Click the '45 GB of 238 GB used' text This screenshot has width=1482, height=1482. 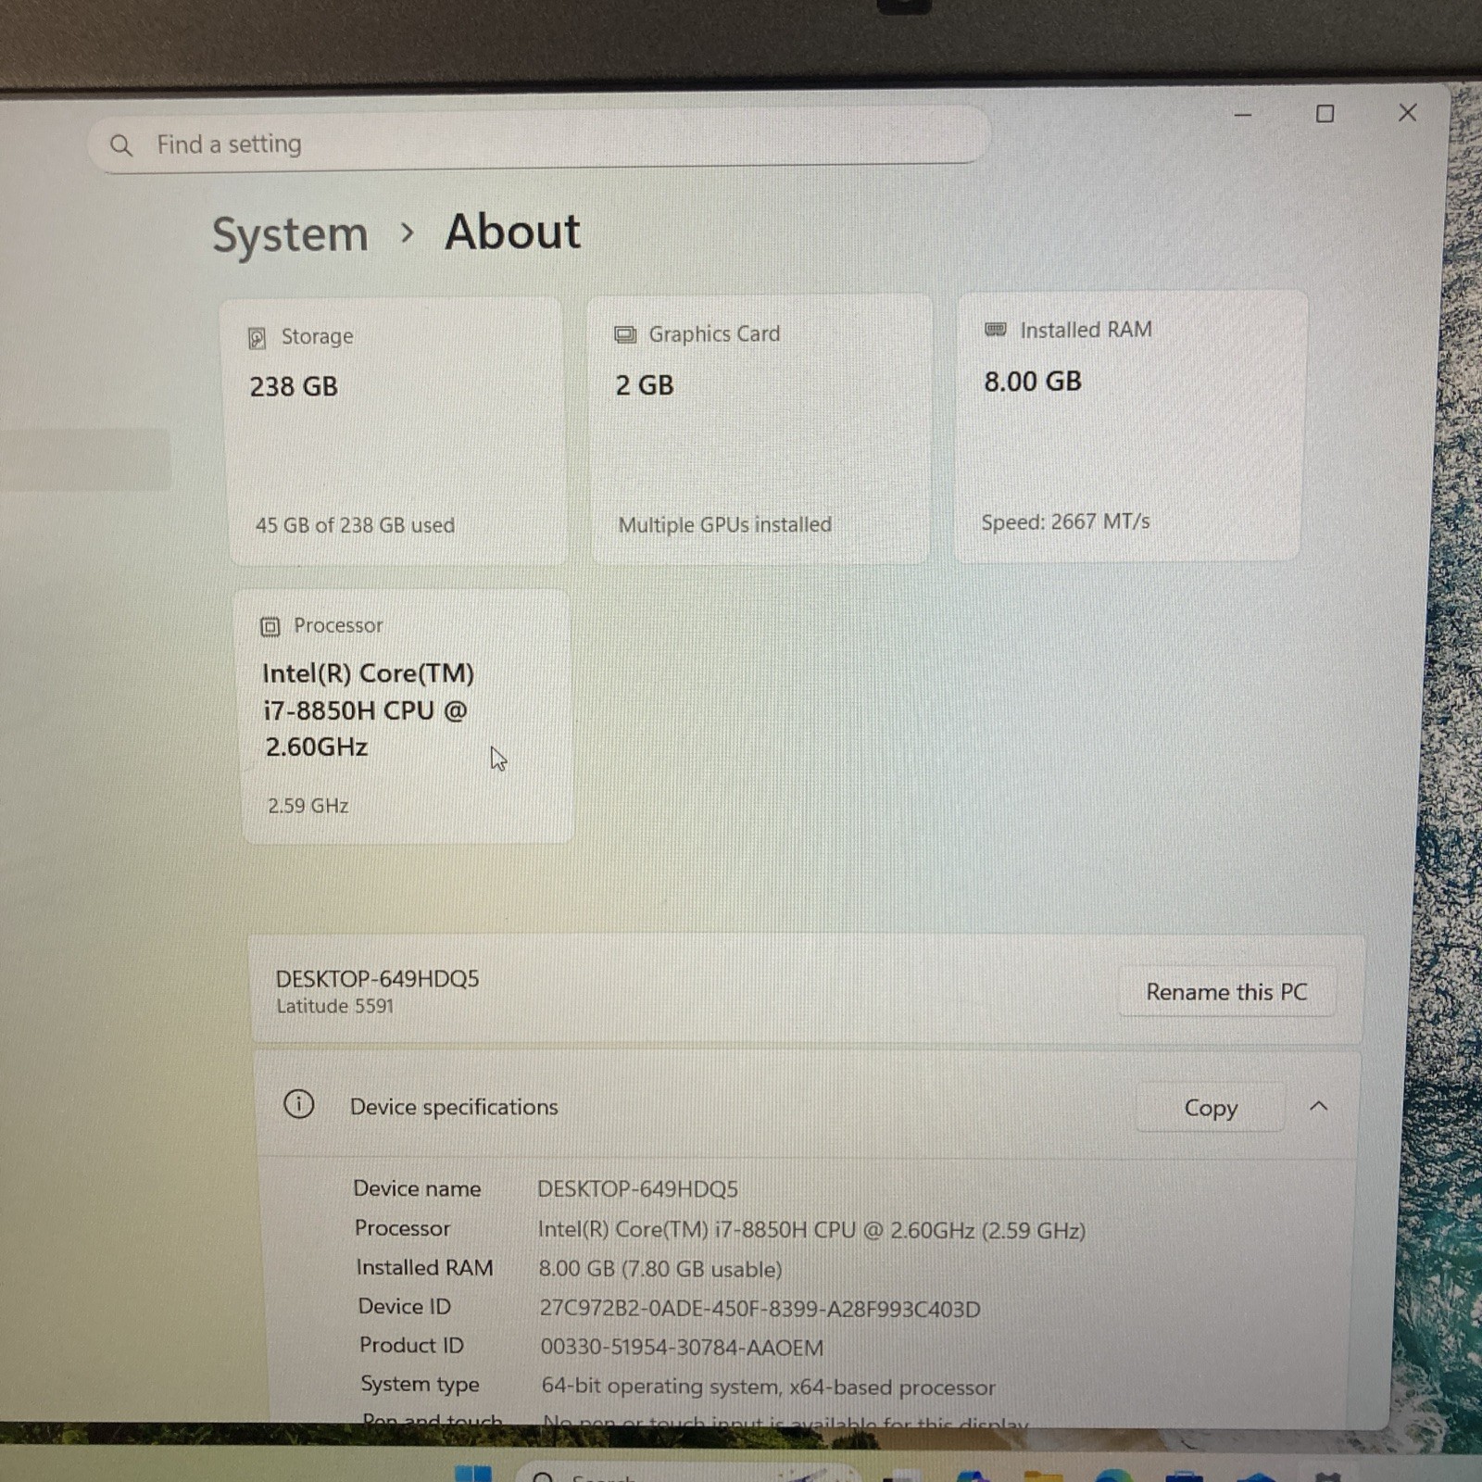[355, 525]
